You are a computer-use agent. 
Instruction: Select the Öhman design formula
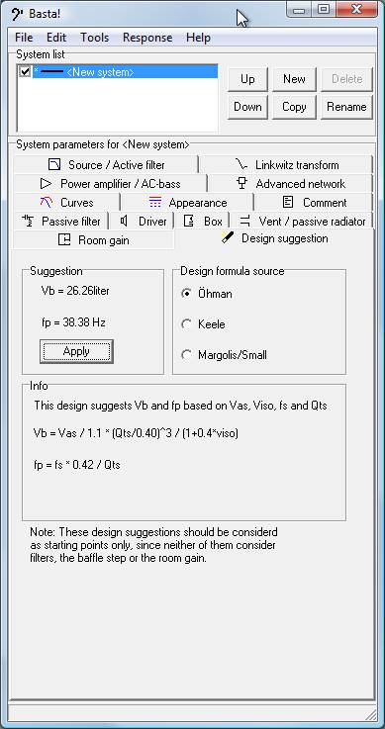coord(186,294)
